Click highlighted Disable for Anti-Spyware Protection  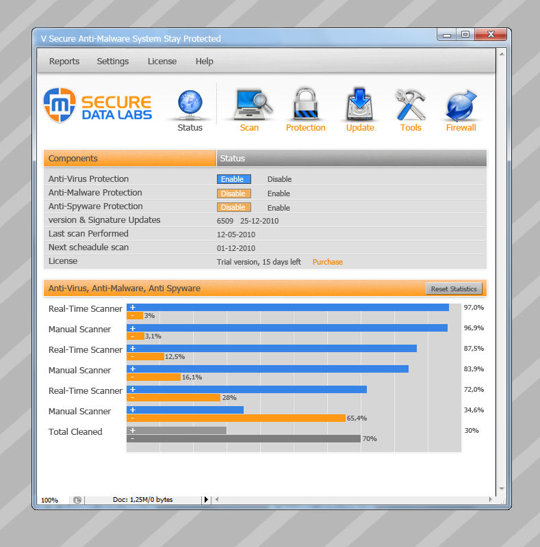point(233,207)
